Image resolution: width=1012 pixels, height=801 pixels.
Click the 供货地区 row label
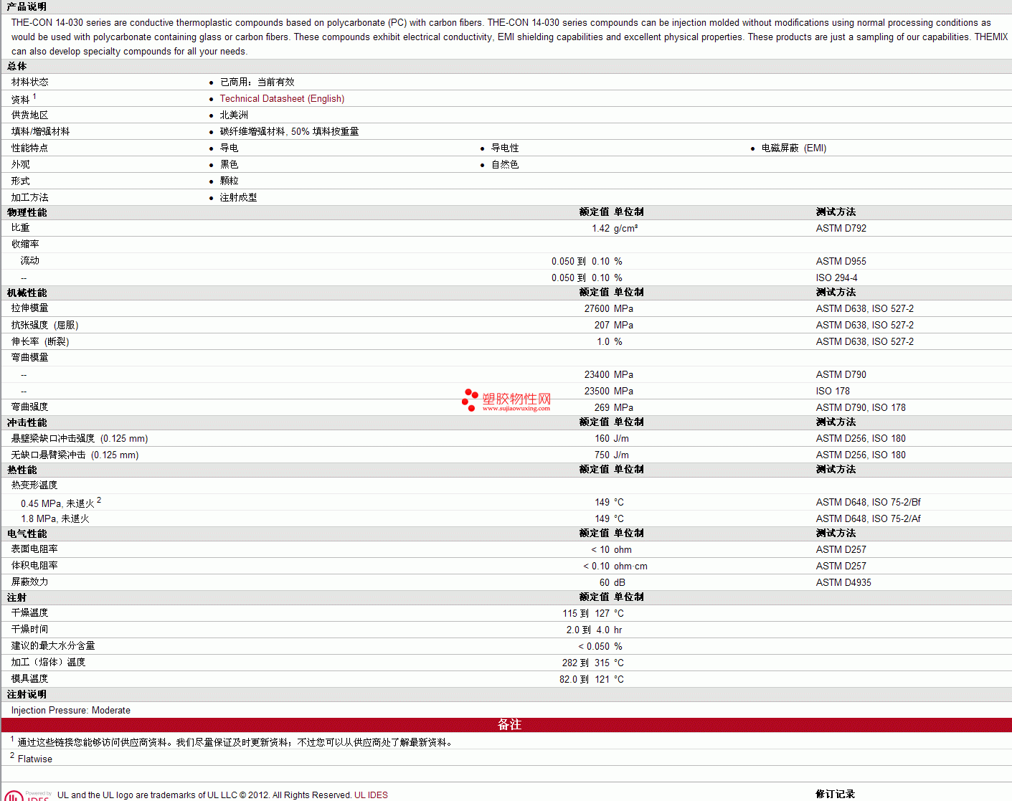point(30,115)
